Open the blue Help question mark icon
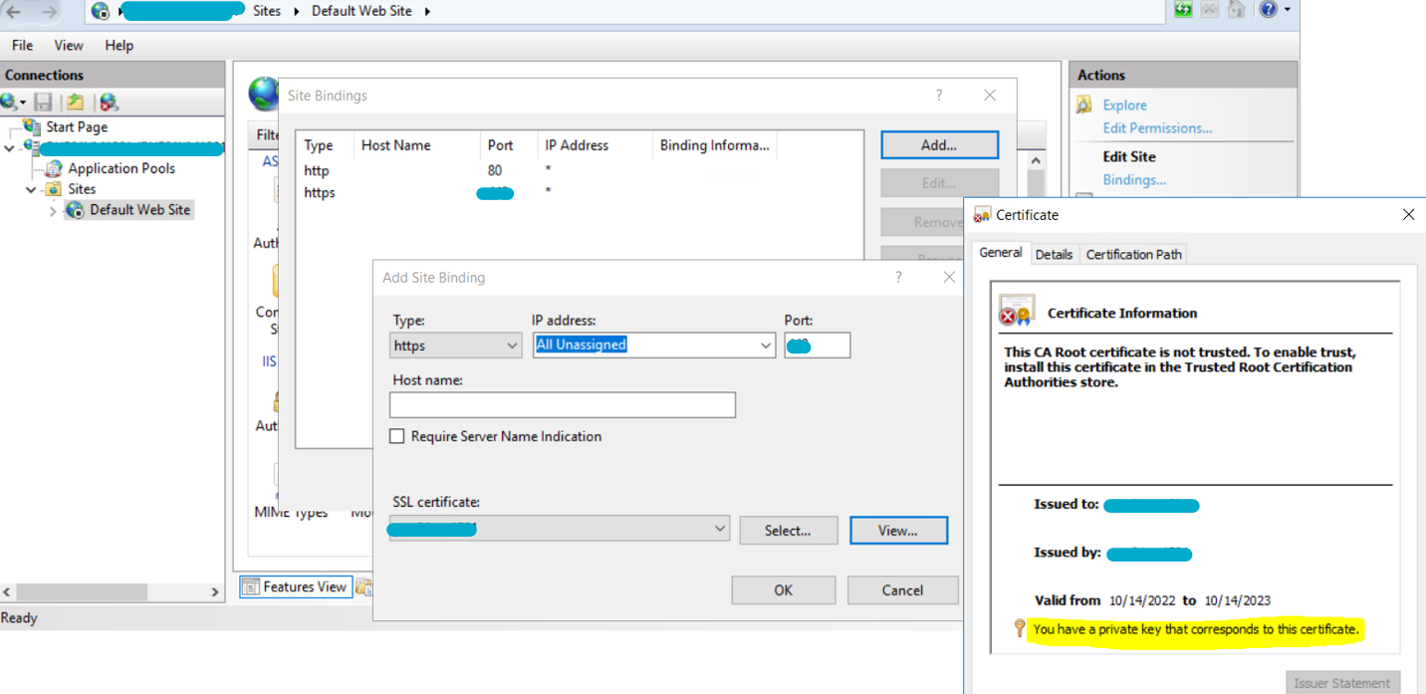This screenshot has width=1426, height=694. pyautogui.click(x=1268, y=10)
